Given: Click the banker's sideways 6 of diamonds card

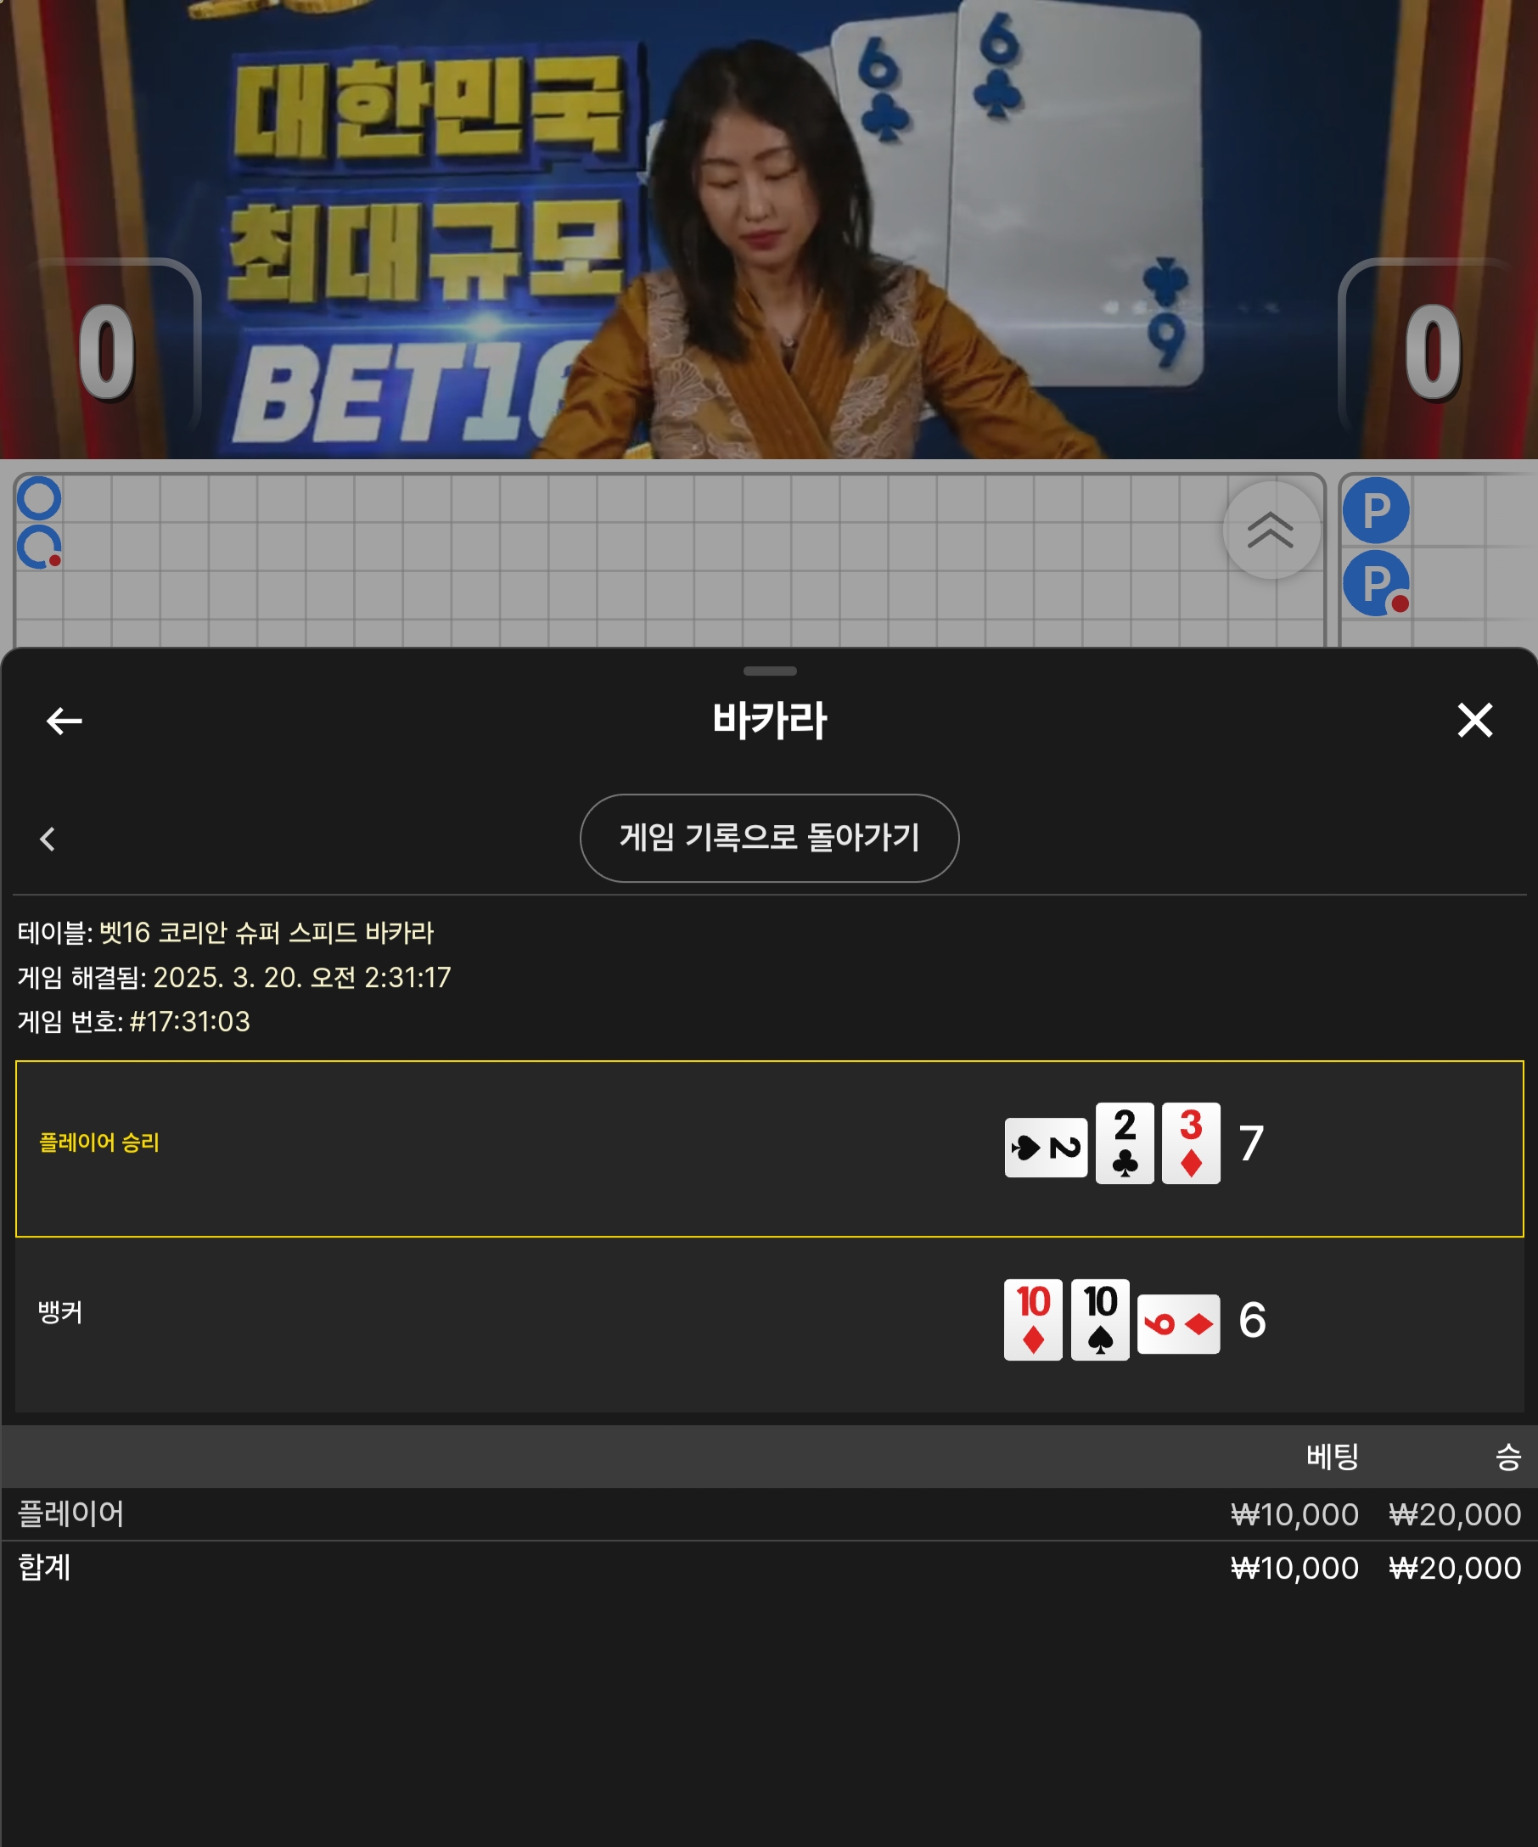Looking at the screenshot, I should point(1178,1323).
